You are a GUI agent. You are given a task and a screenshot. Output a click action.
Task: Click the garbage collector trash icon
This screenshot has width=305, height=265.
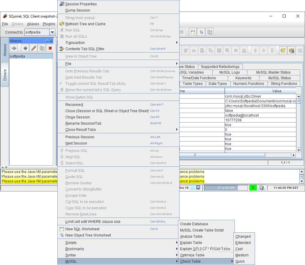(262, 188)
